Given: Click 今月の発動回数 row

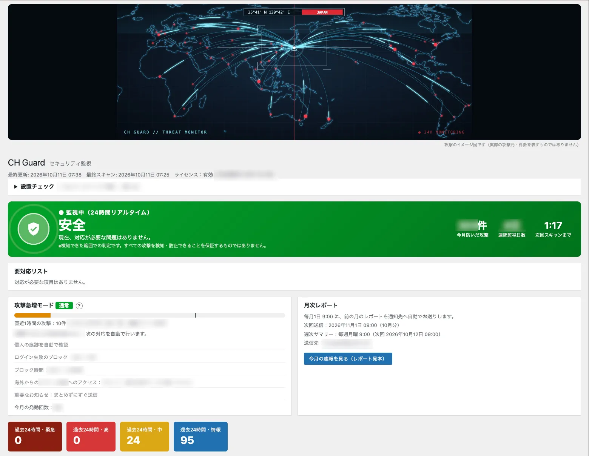Looking at the screenshot, I should point(150,407).
